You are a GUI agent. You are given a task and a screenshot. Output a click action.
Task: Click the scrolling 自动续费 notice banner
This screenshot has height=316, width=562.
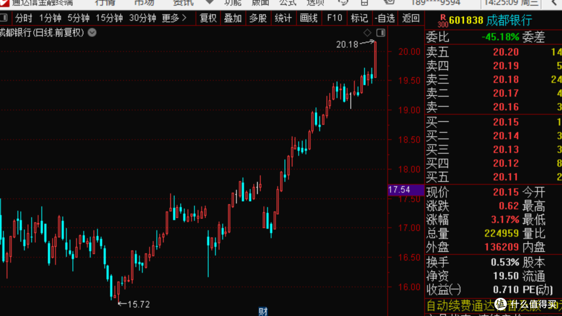click(494, 306)
